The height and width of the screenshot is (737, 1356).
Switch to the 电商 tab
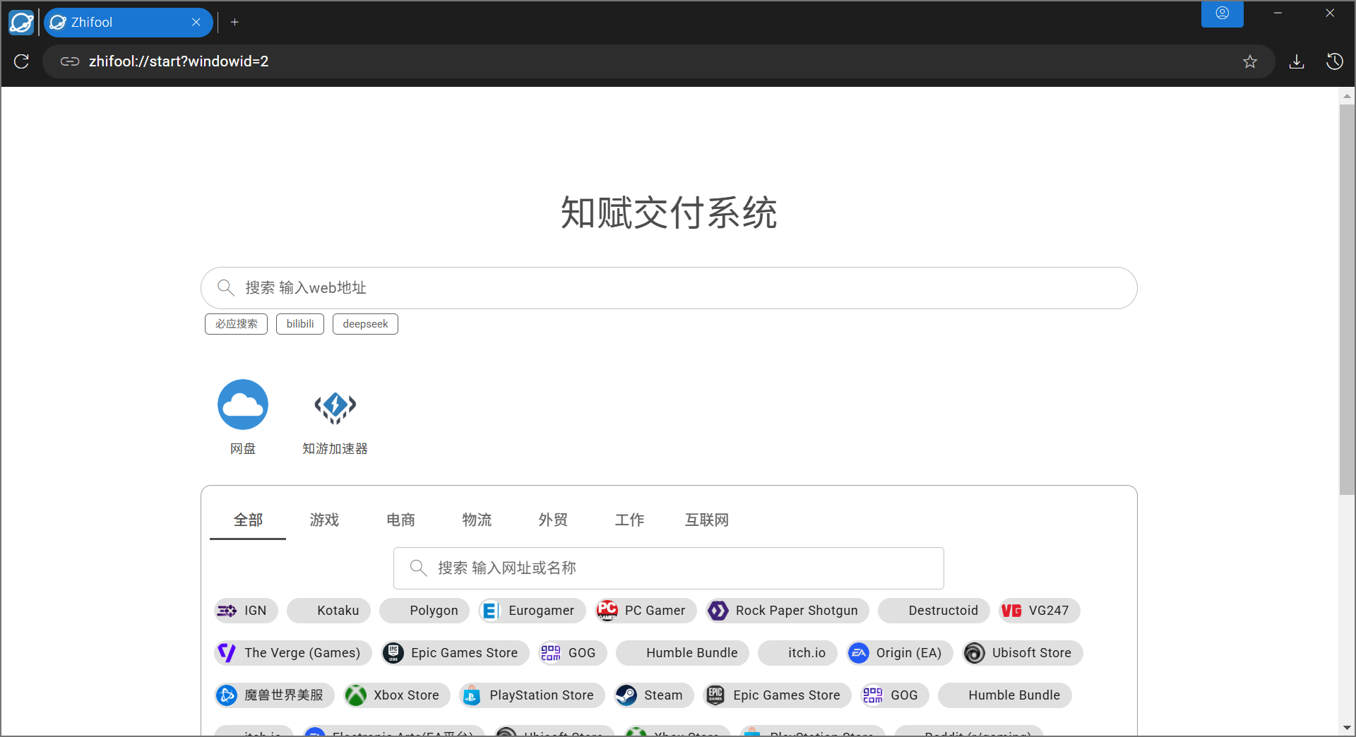pos(400,520)
